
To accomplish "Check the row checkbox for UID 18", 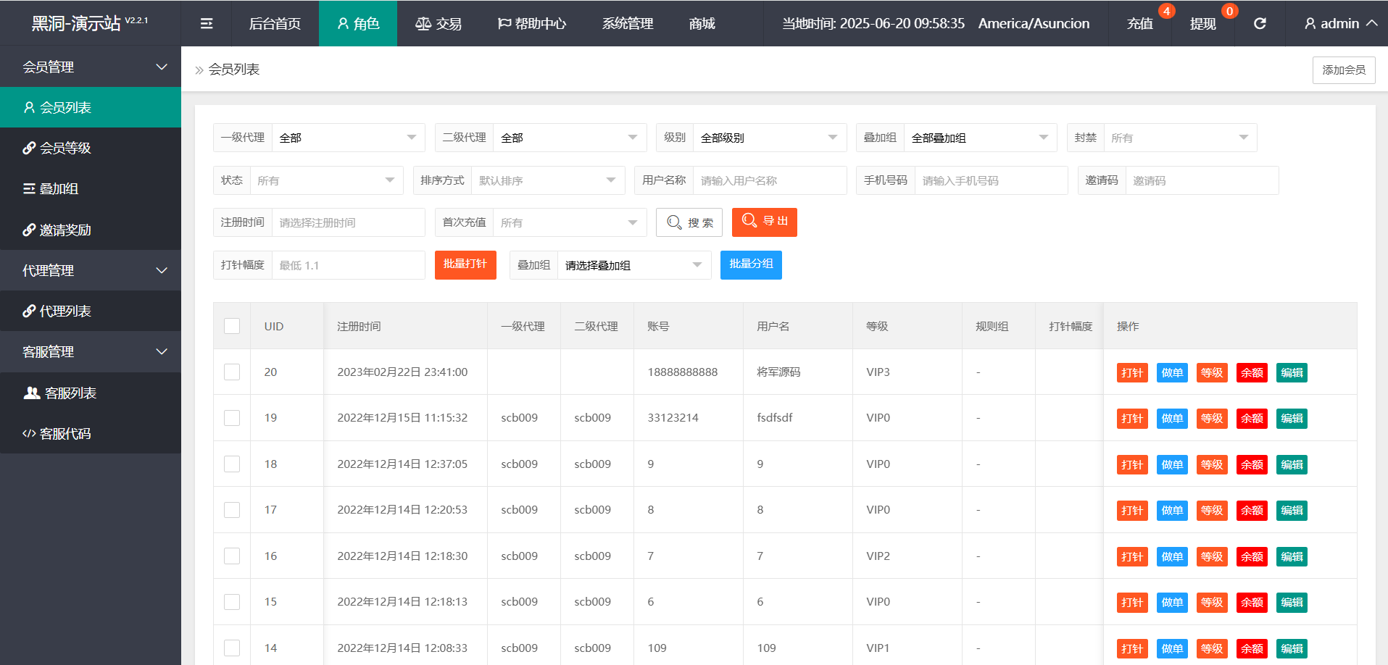I will 232,464.
